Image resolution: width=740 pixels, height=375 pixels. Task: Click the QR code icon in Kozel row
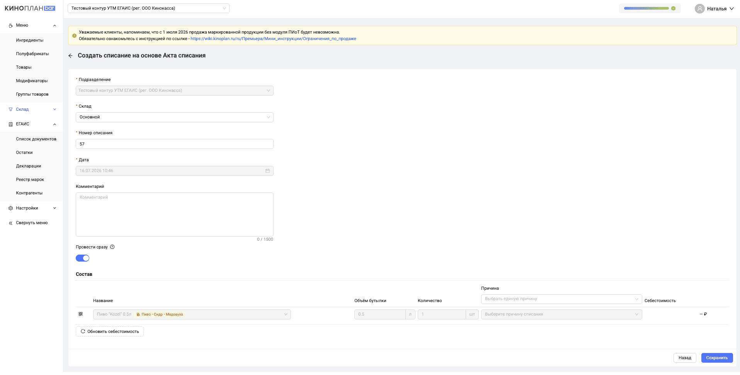click(x=81, y=314)
